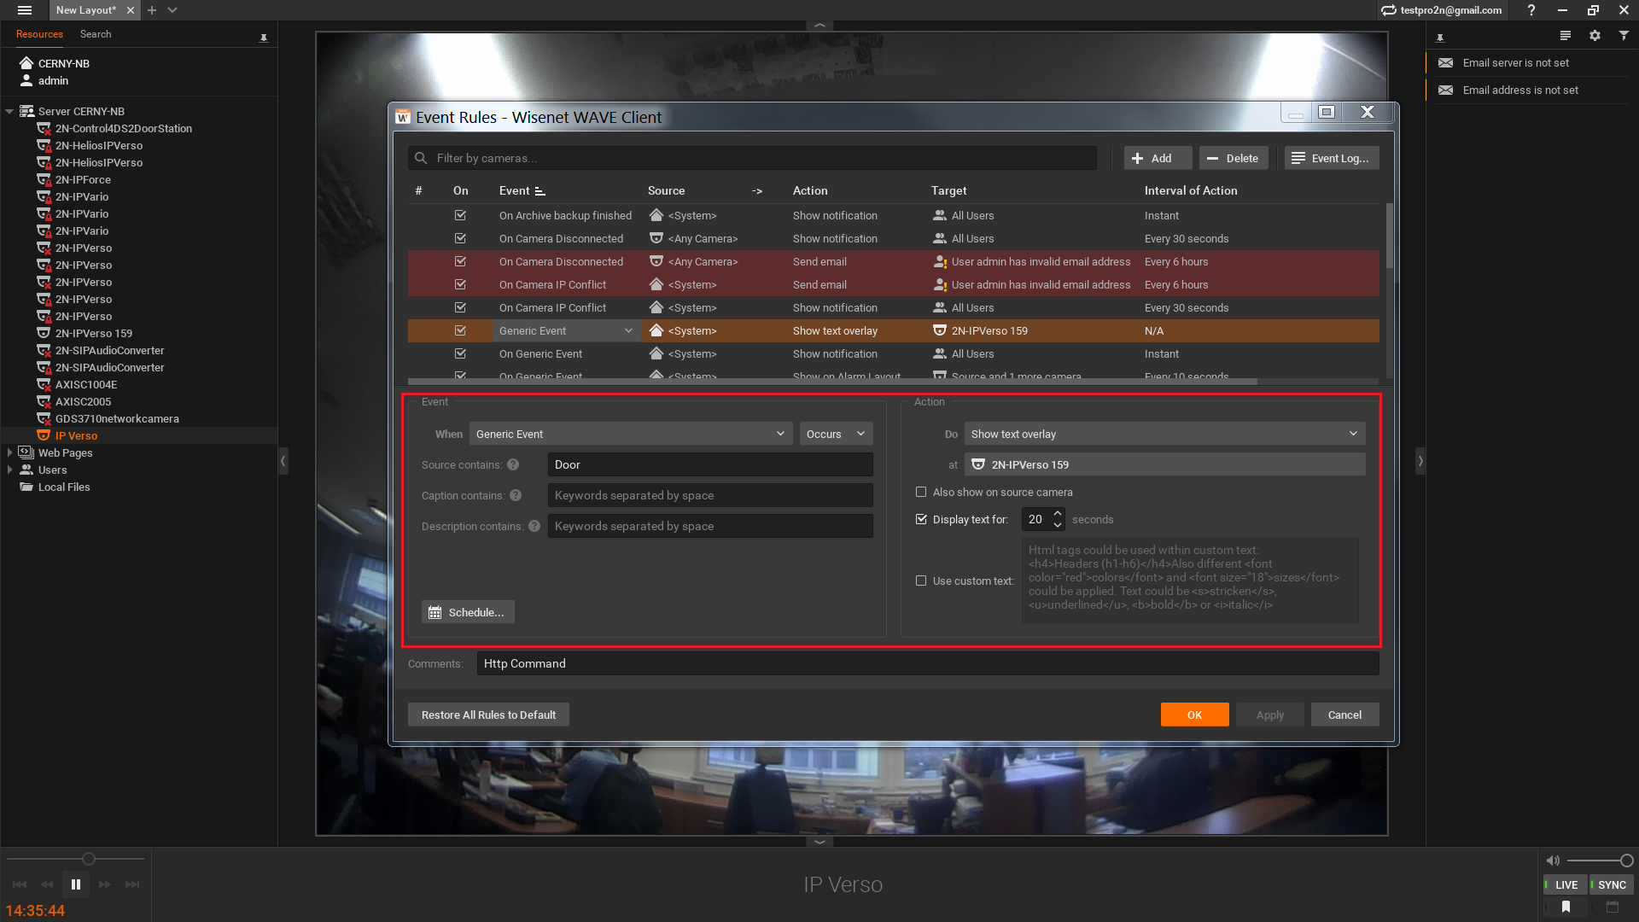Open the New Layout tab
This screenshot has width=1639, height=922.
[x=85, y=10]
